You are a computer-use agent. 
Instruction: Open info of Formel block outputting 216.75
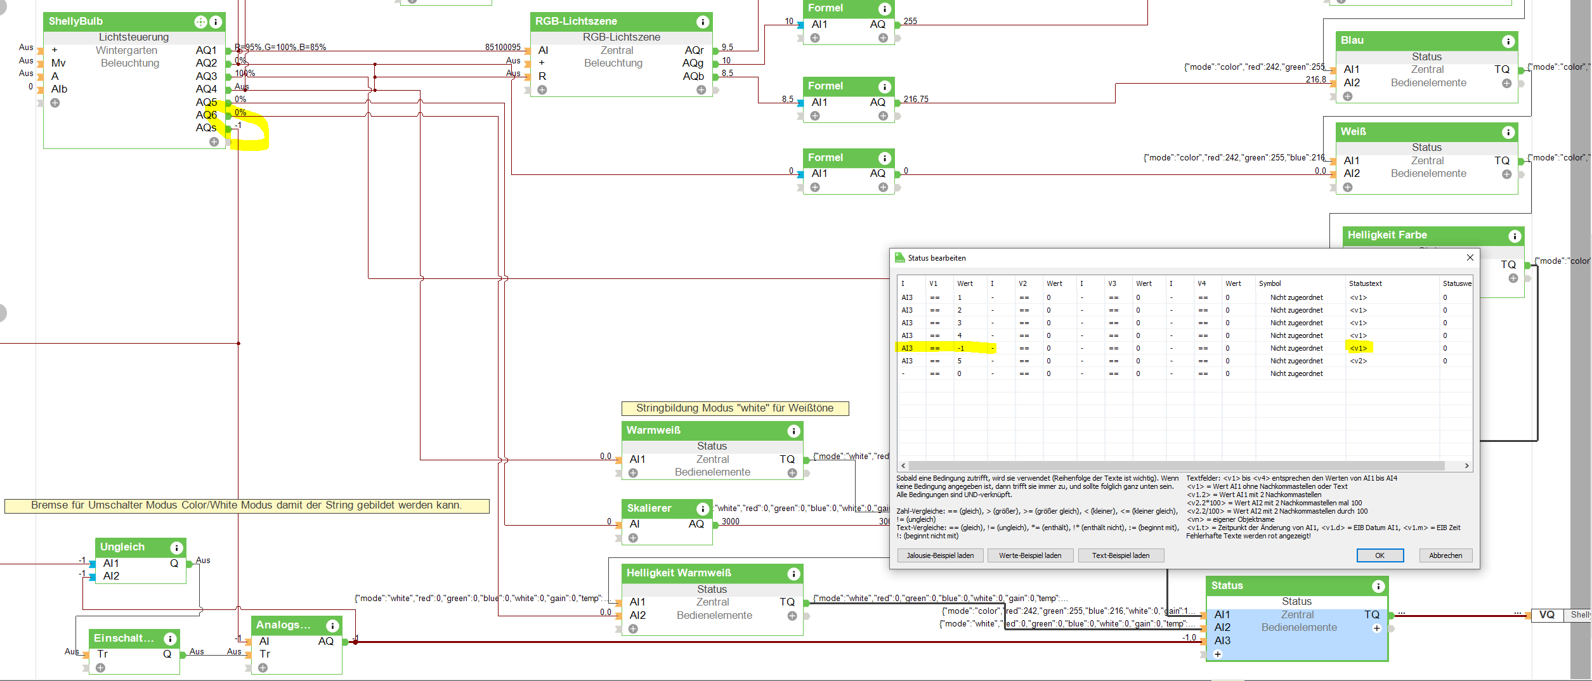pos(884,87)
